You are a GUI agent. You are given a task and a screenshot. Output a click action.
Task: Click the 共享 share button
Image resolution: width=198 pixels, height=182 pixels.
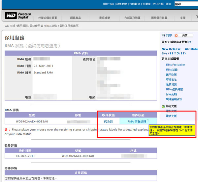coord(184,36)
